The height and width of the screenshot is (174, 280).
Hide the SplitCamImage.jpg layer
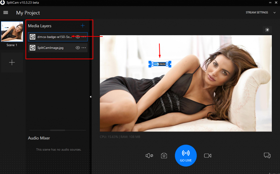[x=78, y=48]
